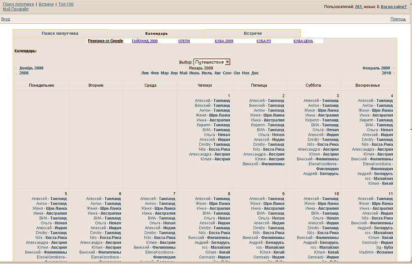Jump to the 2010 calendar year
Image resolution: width=412 pixels, height=264 pixels.
pos(386,73)
